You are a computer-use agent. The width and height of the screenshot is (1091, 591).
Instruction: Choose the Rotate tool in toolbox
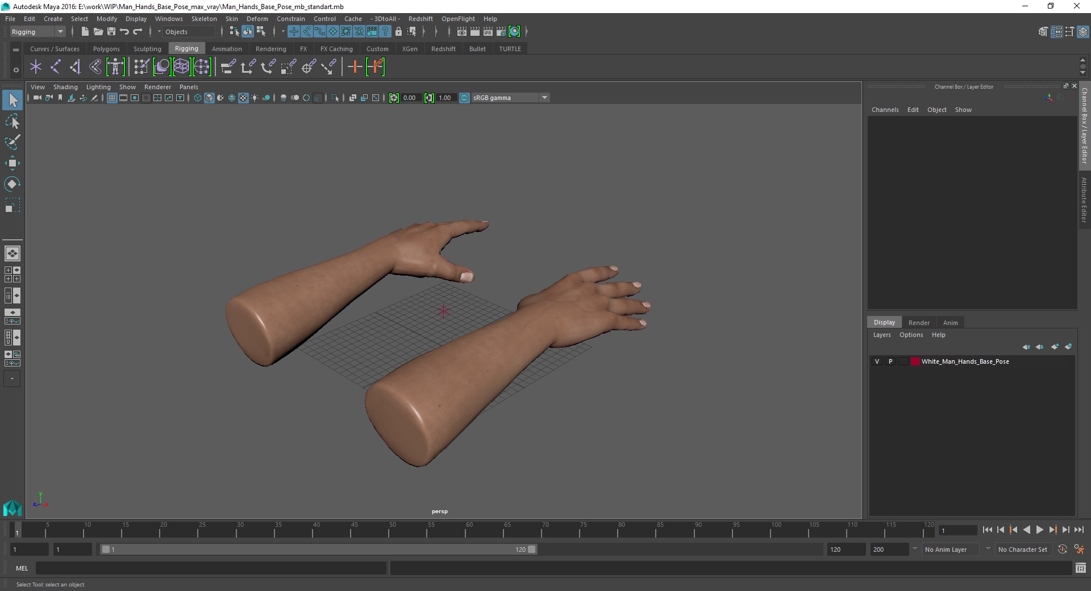tap(13, 184)
